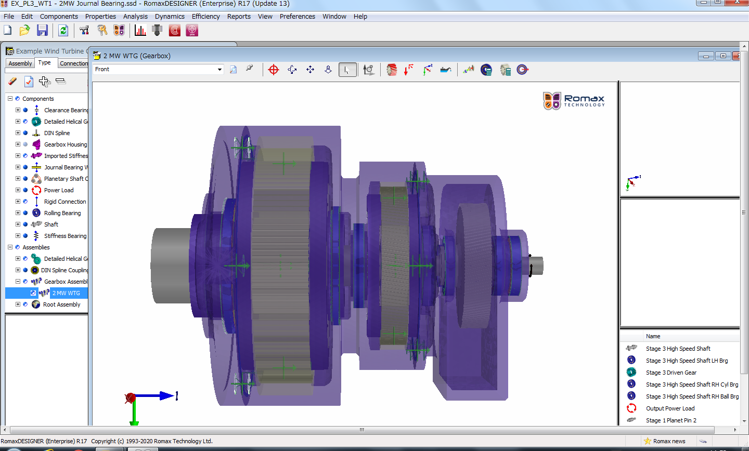Open the red bar chart icon
Screen dimensions: 749x451
tap(140, 31)
